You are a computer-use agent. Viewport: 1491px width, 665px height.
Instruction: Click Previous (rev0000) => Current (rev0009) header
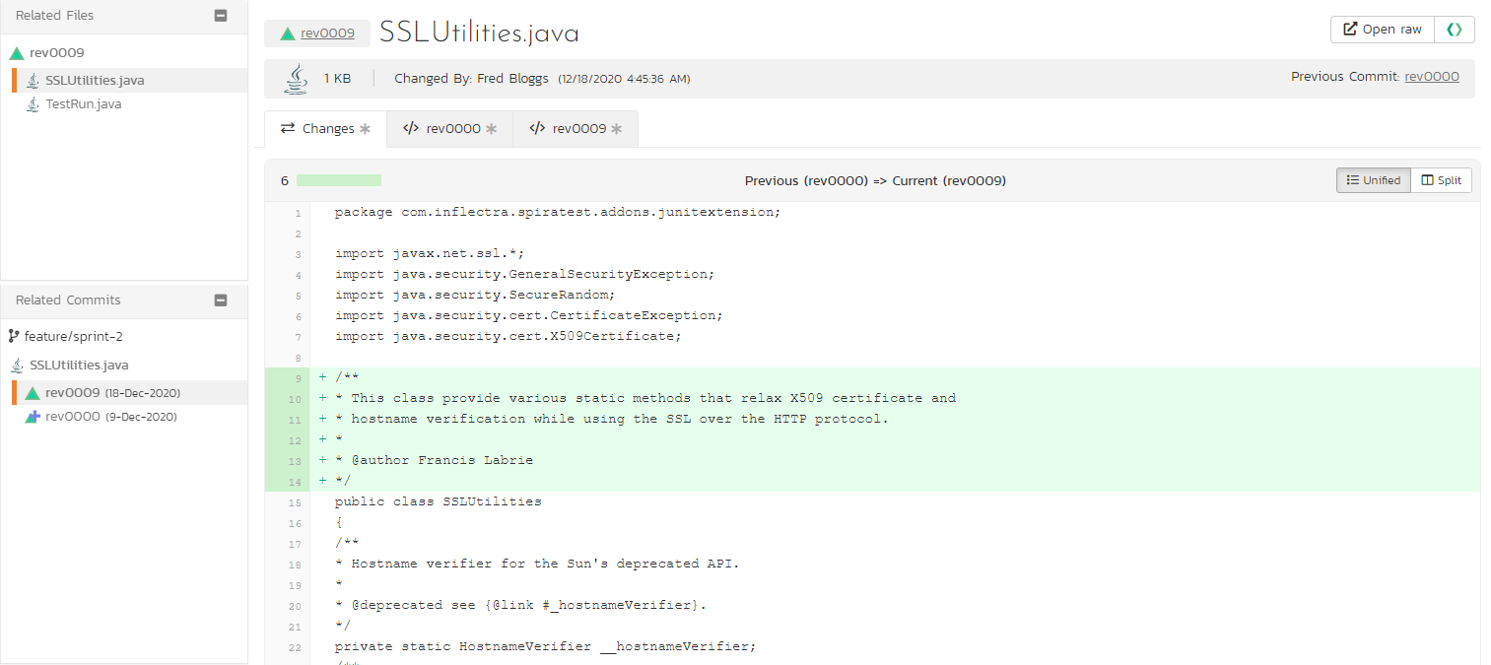(875, 181)
